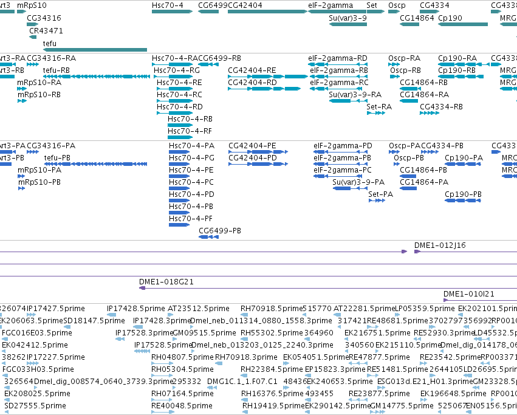Open EST RH04807.5prime

pyautogui.click(x=182, y=357)
